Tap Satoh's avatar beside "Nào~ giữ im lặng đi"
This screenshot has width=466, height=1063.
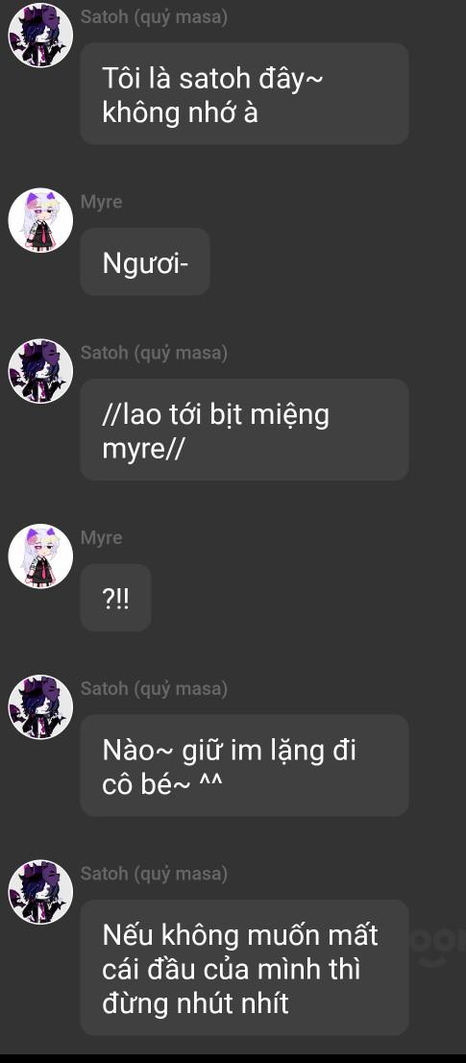(x=40, y=706)
